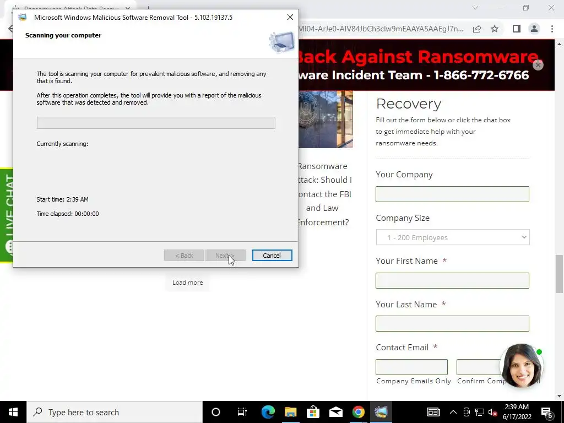Minimize the Chrome browser window
The height and width of the screenshot is (423, 564).
pos(501,8)
